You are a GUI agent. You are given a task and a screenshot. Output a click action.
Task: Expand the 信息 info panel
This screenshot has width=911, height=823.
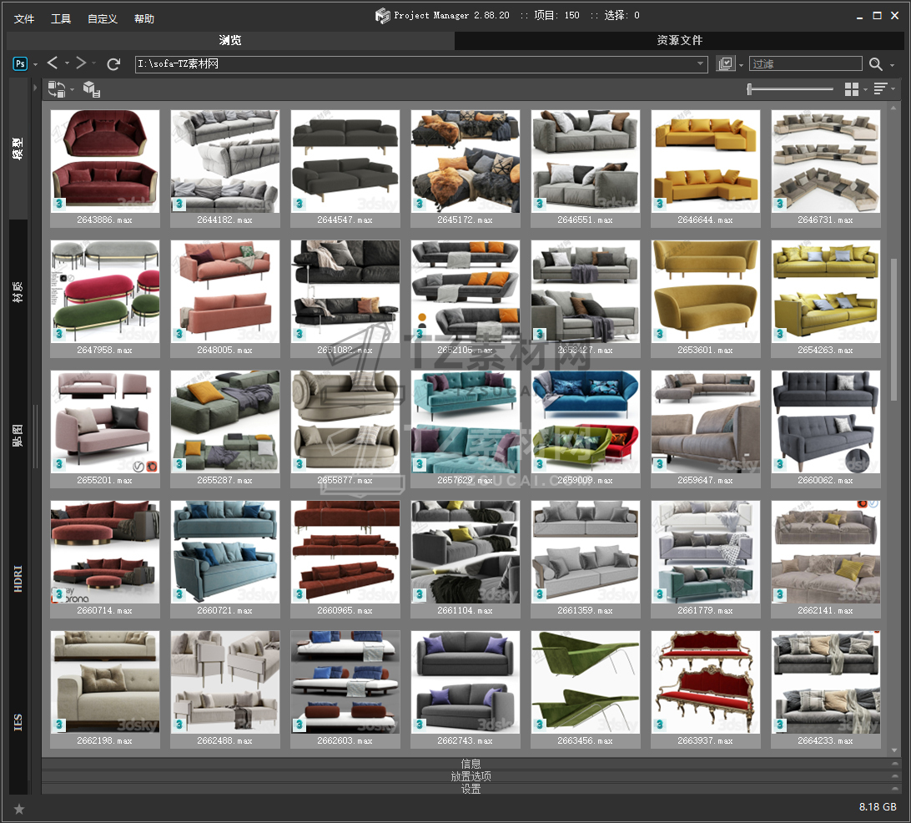click(471, 763)
